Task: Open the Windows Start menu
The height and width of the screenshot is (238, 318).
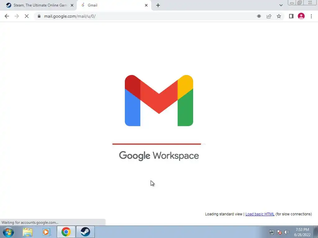Action: click(x=8, y=232)
